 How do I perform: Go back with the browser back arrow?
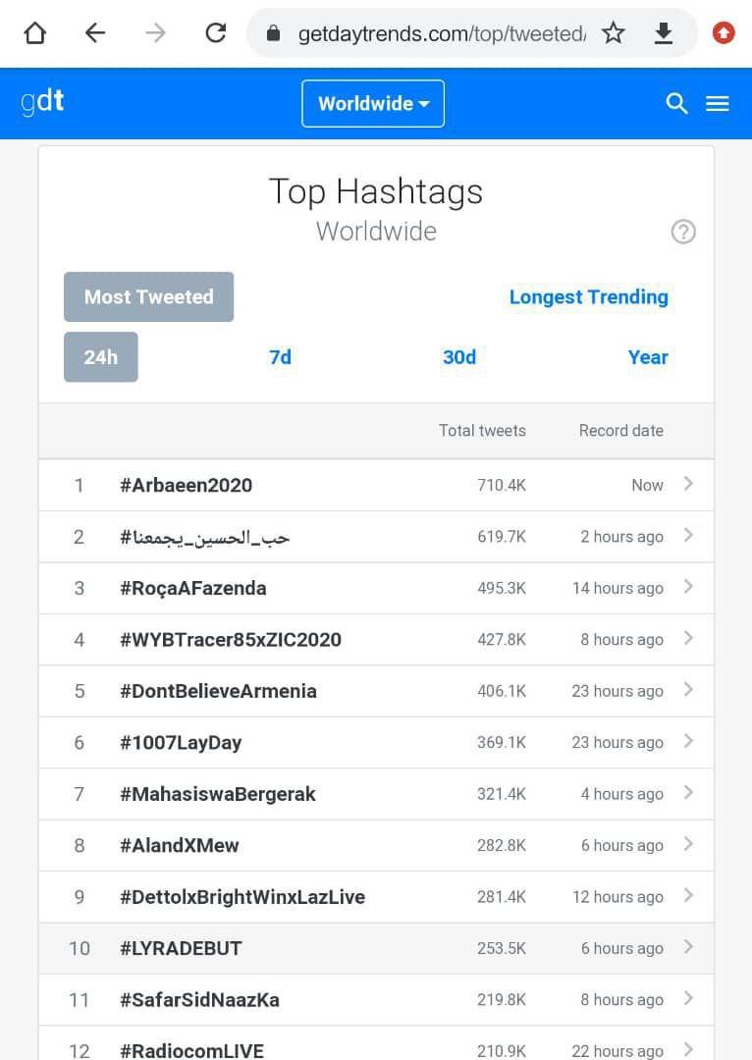point(94,32)
